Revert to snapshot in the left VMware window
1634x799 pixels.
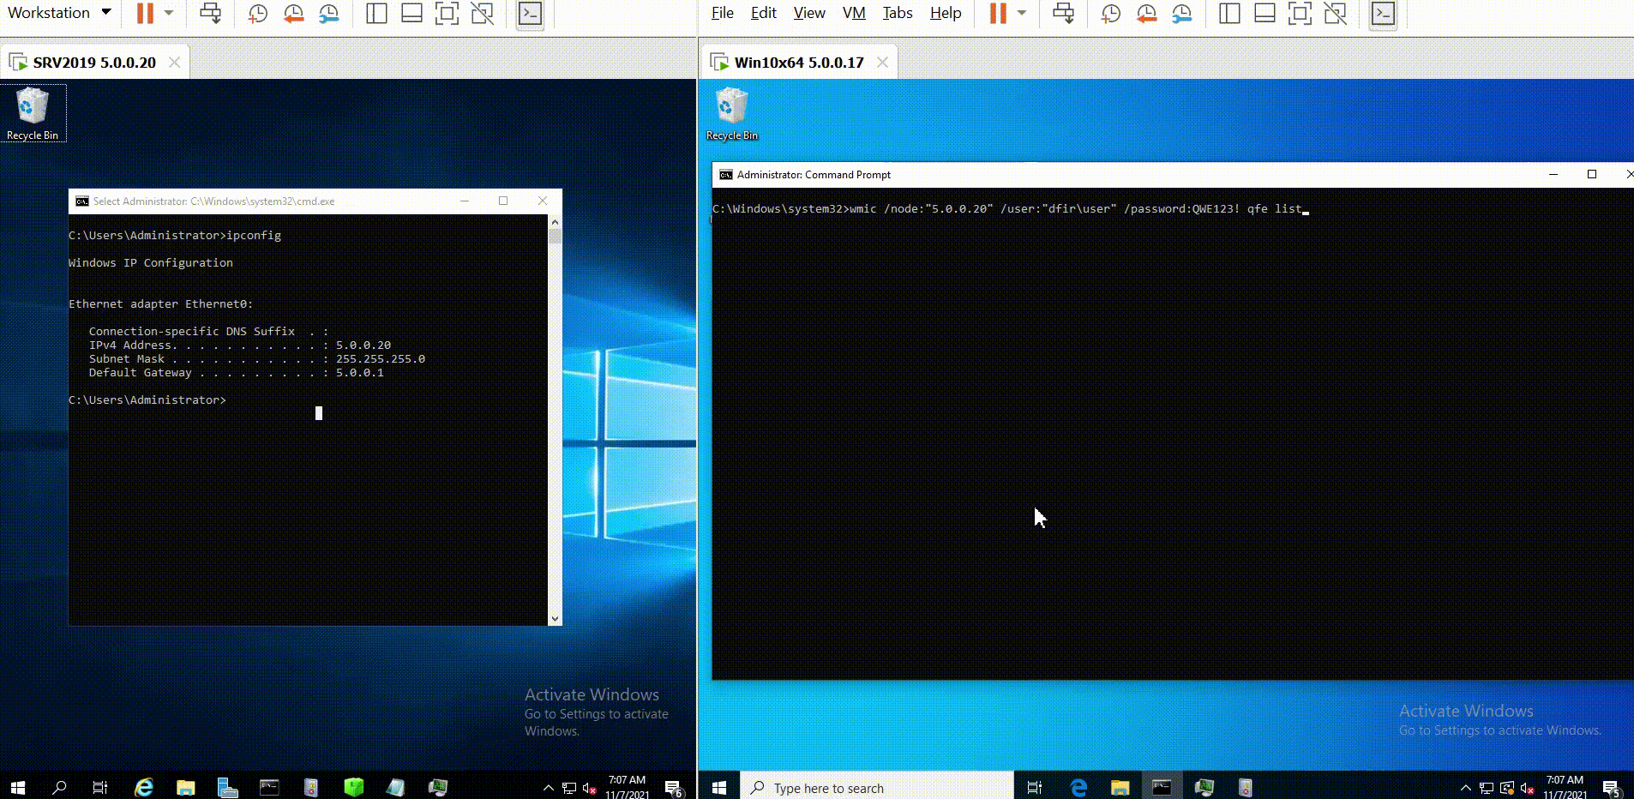tap(293, 13)
